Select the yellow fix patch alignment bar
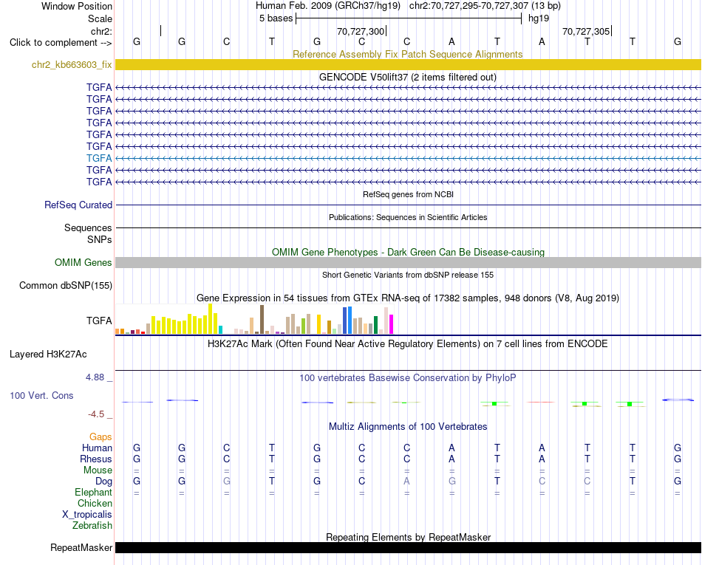Viewport: 702px width, 565px height. (x=408, y=64)
